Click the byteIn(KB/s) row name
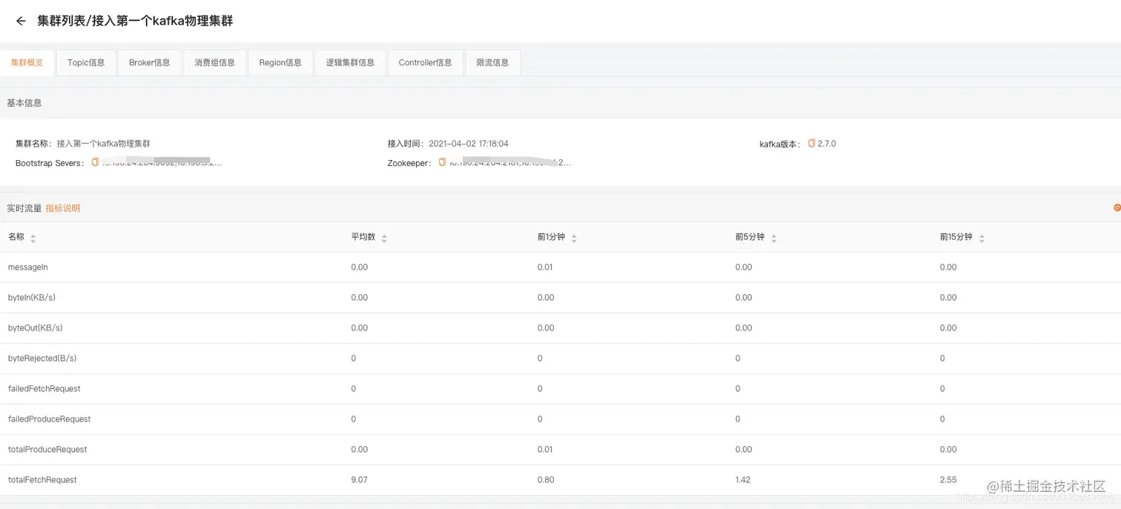Viewport: 1121px width, 509px height. tap(32, 297)
